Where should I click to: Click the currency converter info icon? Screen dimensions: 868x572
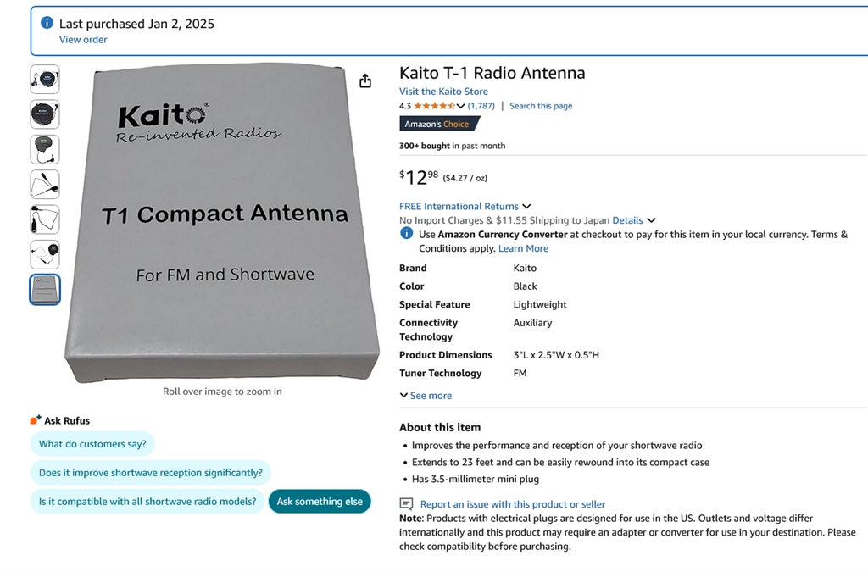click(x=407, y=234)
